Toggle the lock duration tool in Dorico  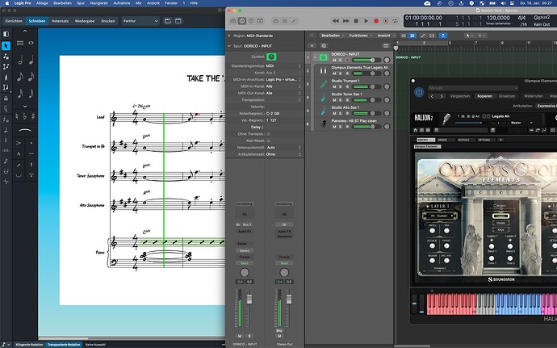click(6, 99)
